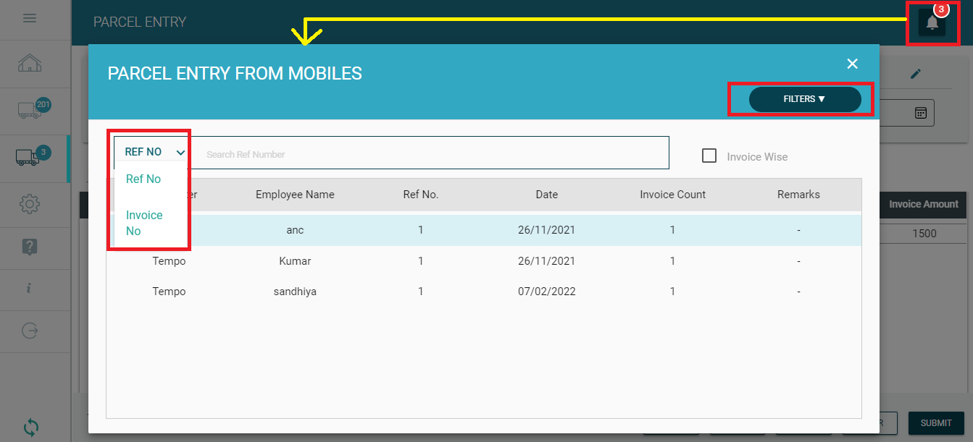The height and width of the screenshot is (442, 973).
Task: Close the Parcel Entry From Mobiles dialog
Action: 852,64
